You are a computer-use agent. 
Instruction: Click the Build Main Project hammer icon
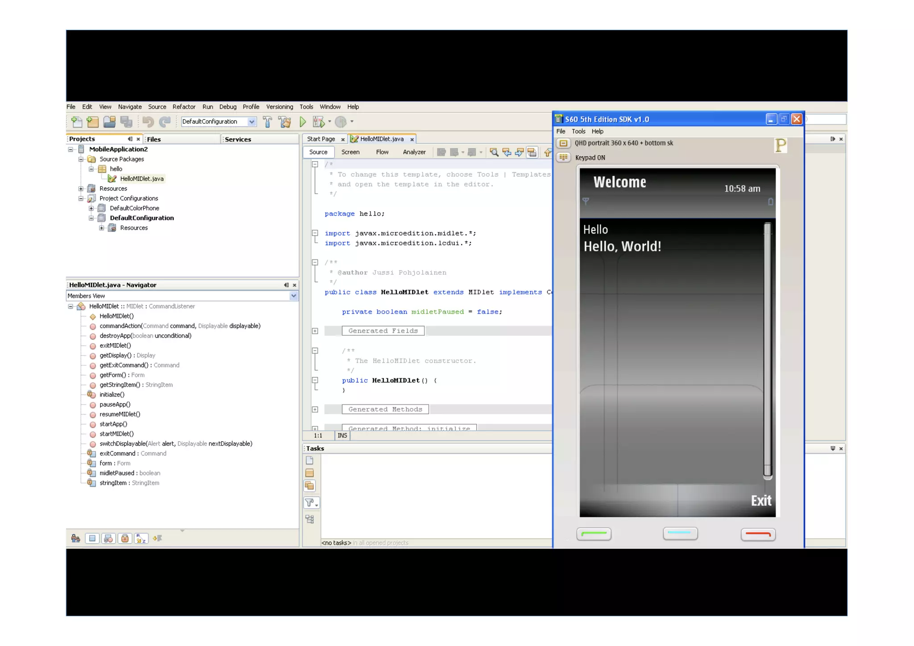point(267,121)
